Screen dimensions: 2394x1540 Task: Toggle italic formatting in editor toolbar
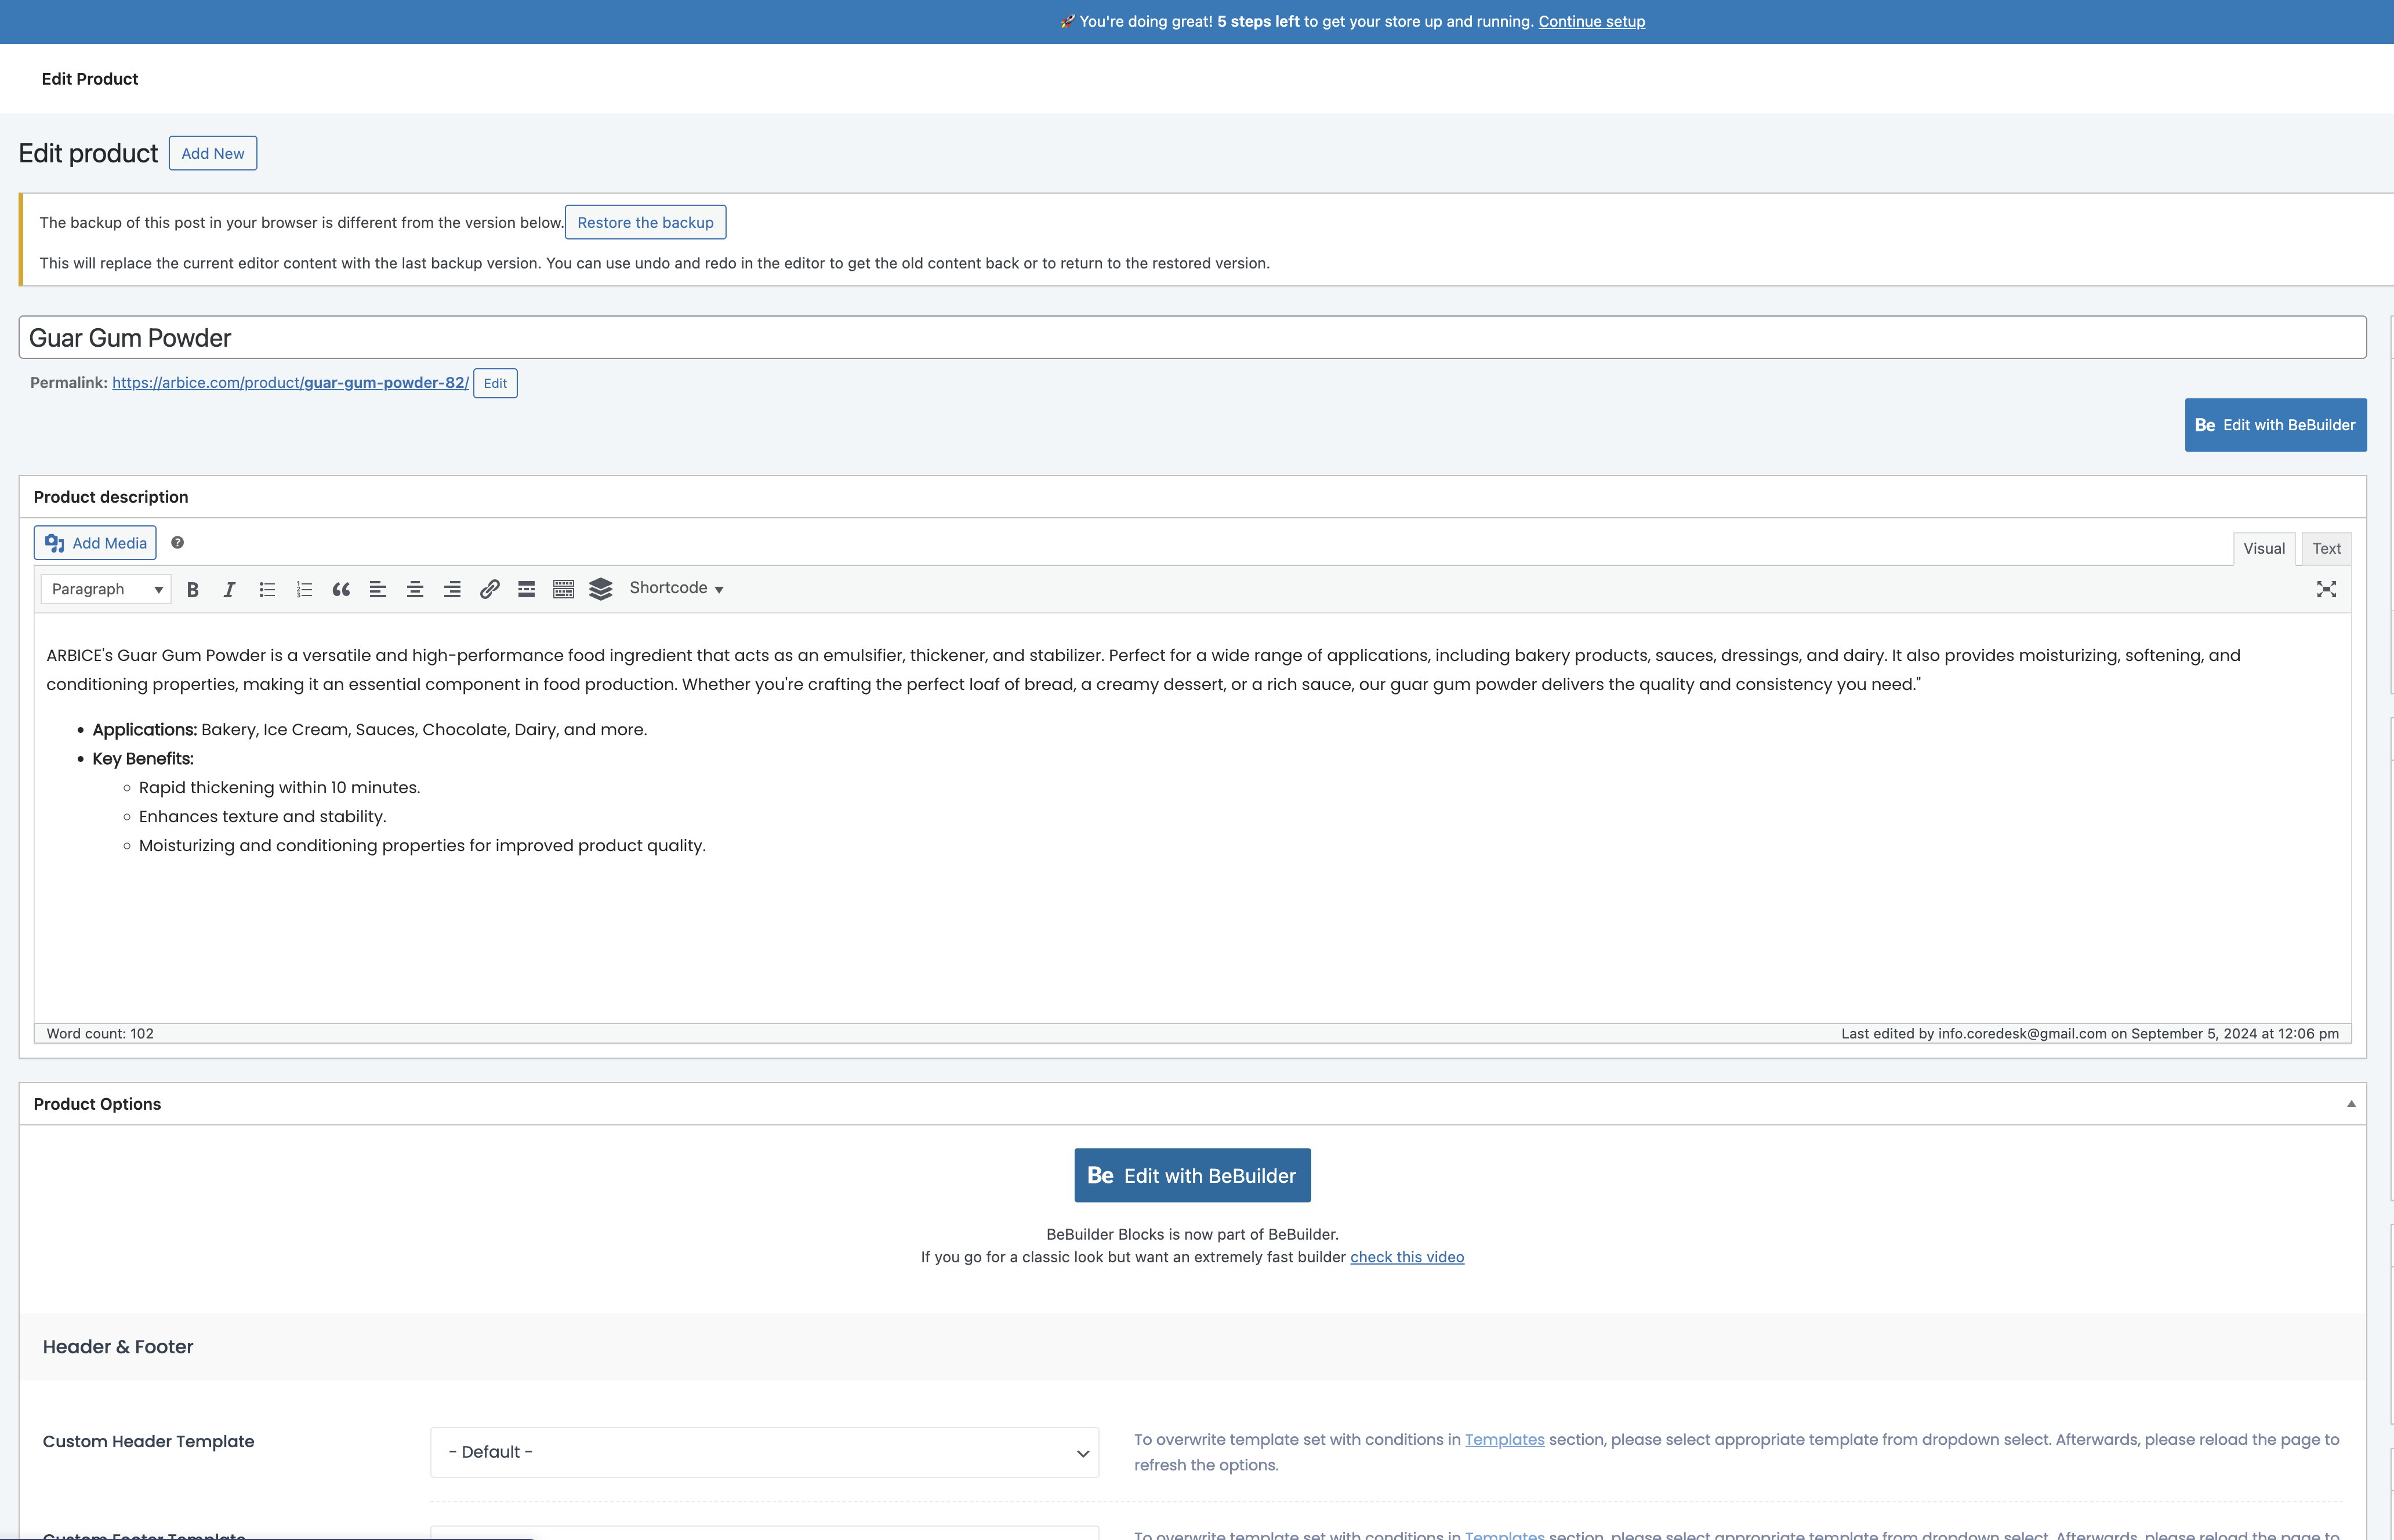(x=229, y=589)
